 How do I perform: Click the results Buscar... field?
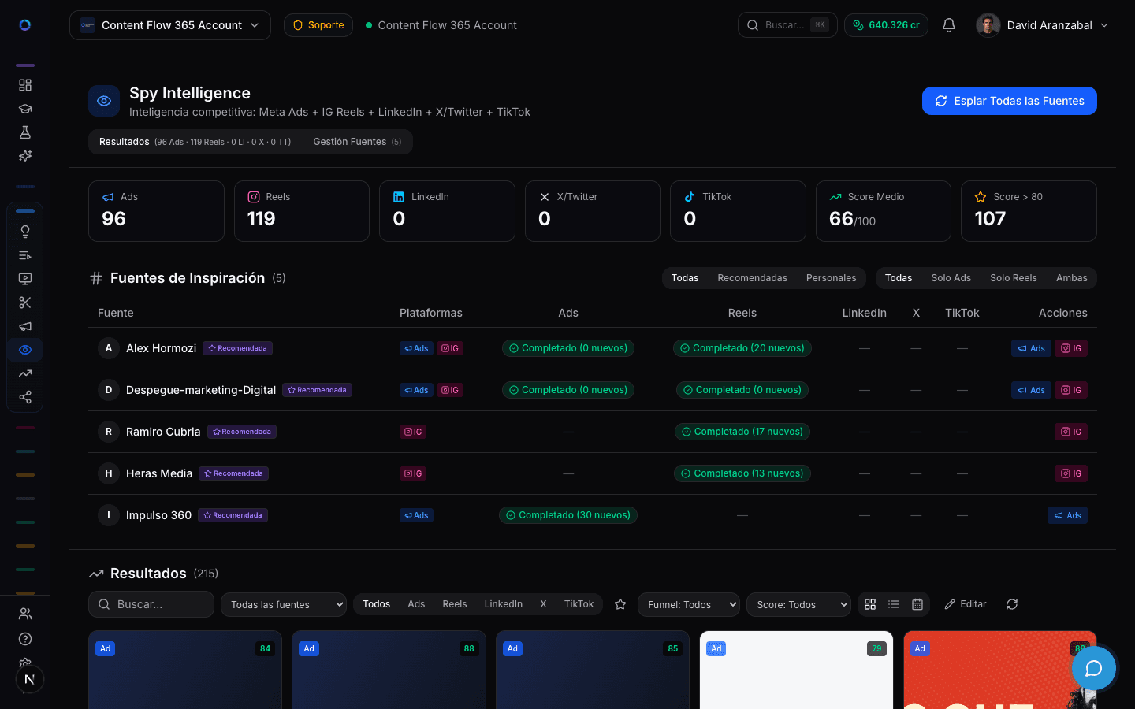(151, 604)
